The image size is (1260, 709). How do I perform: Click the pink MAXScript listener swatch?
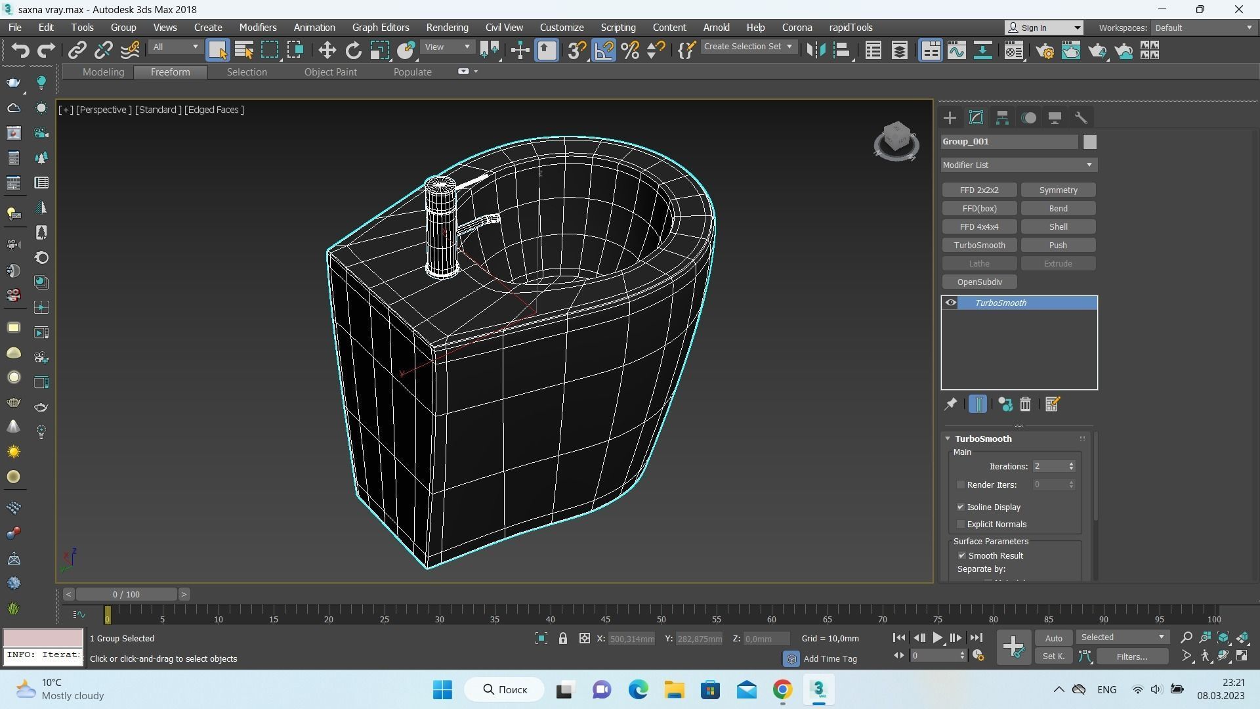[x=43, y=638]
